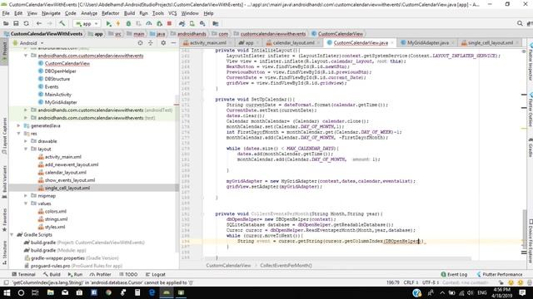Open the VCS menu

[x=172, y=13]
